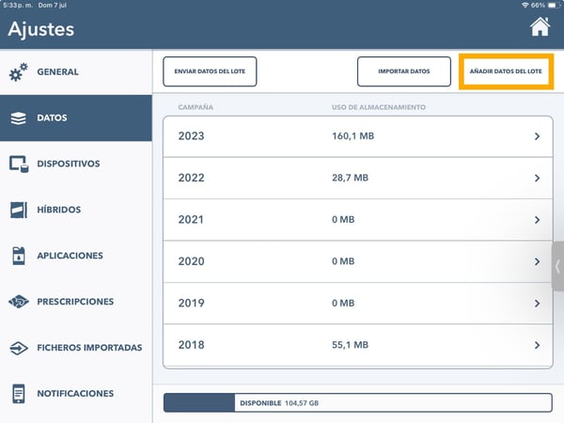The image size is (564, 423).
Task: Expand the 2021 campaign chevron
Action: pyautogui.click(x=537, y=220)
